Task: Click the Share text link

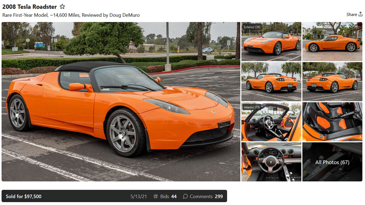Action: pos(351,15)
